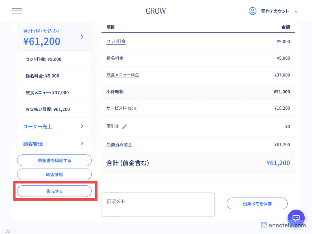This screenshot has width=312, height=234.
Task: Click the 明細書を印刷する button
Action: click(x=54, y=160)
